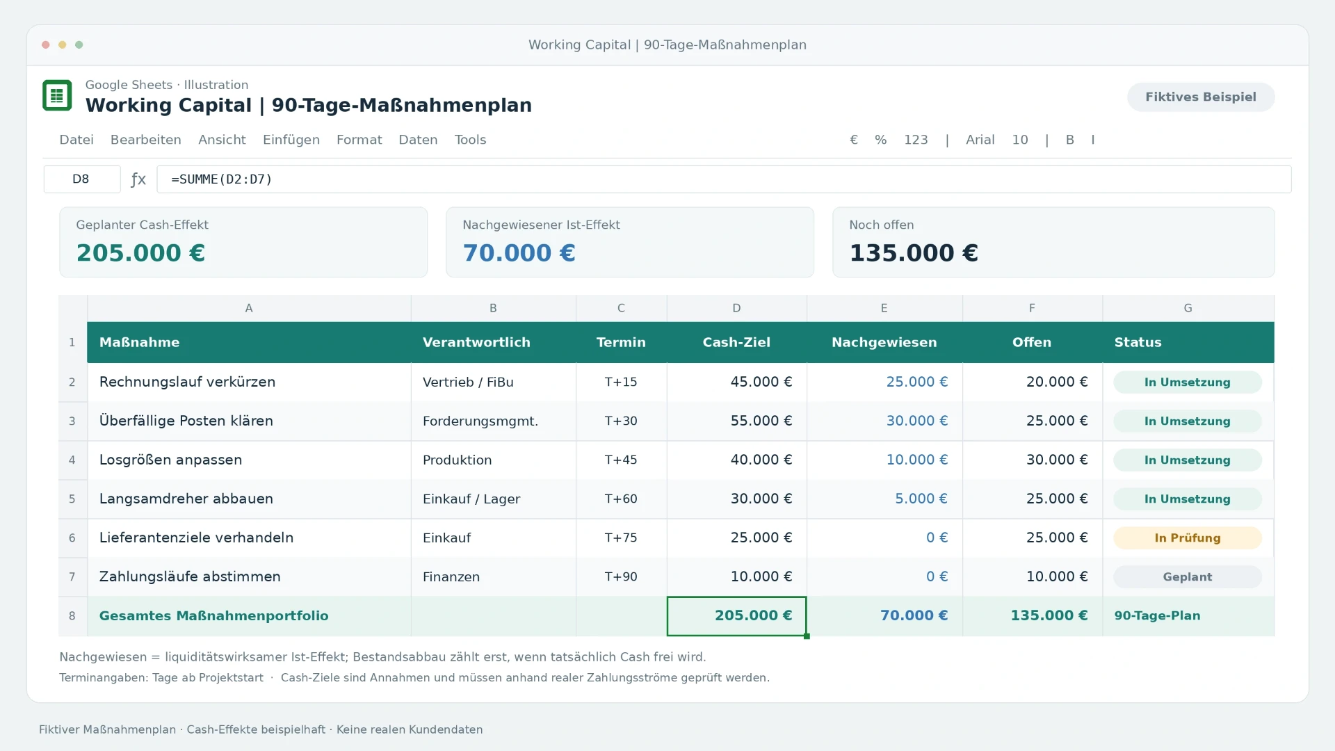Click the formula bar showing =SUMME(D2:D7)

[724, 179]
